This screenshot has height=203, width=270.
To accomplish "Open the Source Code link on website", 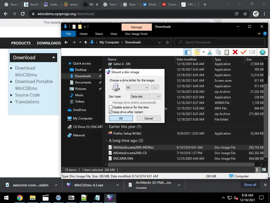I will 27,95.
